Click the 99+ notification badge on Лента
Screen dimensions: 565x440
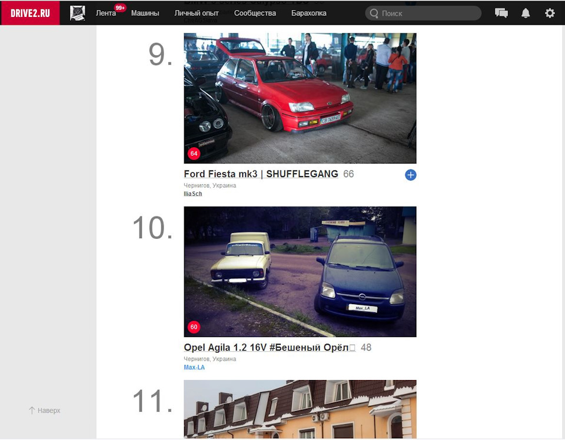120,8
